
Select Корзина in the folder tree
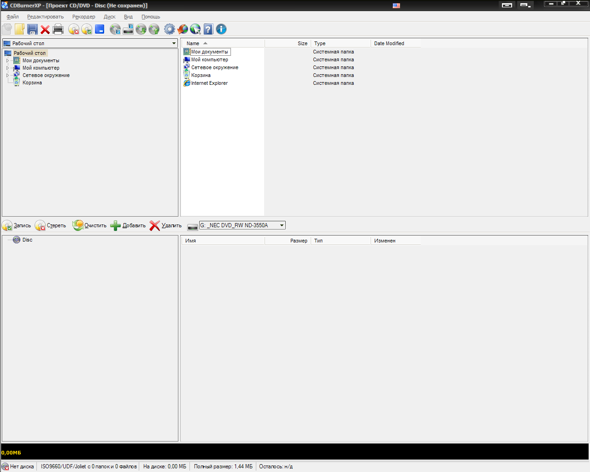[32, 83]
